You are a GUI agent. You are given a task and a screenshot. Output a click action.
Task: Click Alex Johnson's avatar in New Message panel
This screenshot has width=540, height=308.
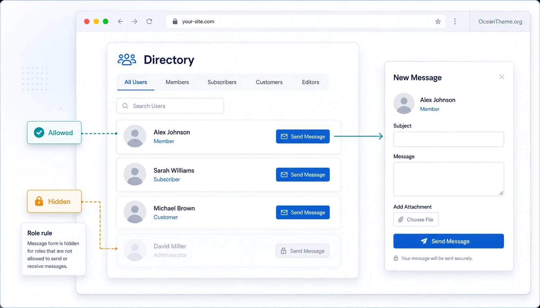[404, 103]
